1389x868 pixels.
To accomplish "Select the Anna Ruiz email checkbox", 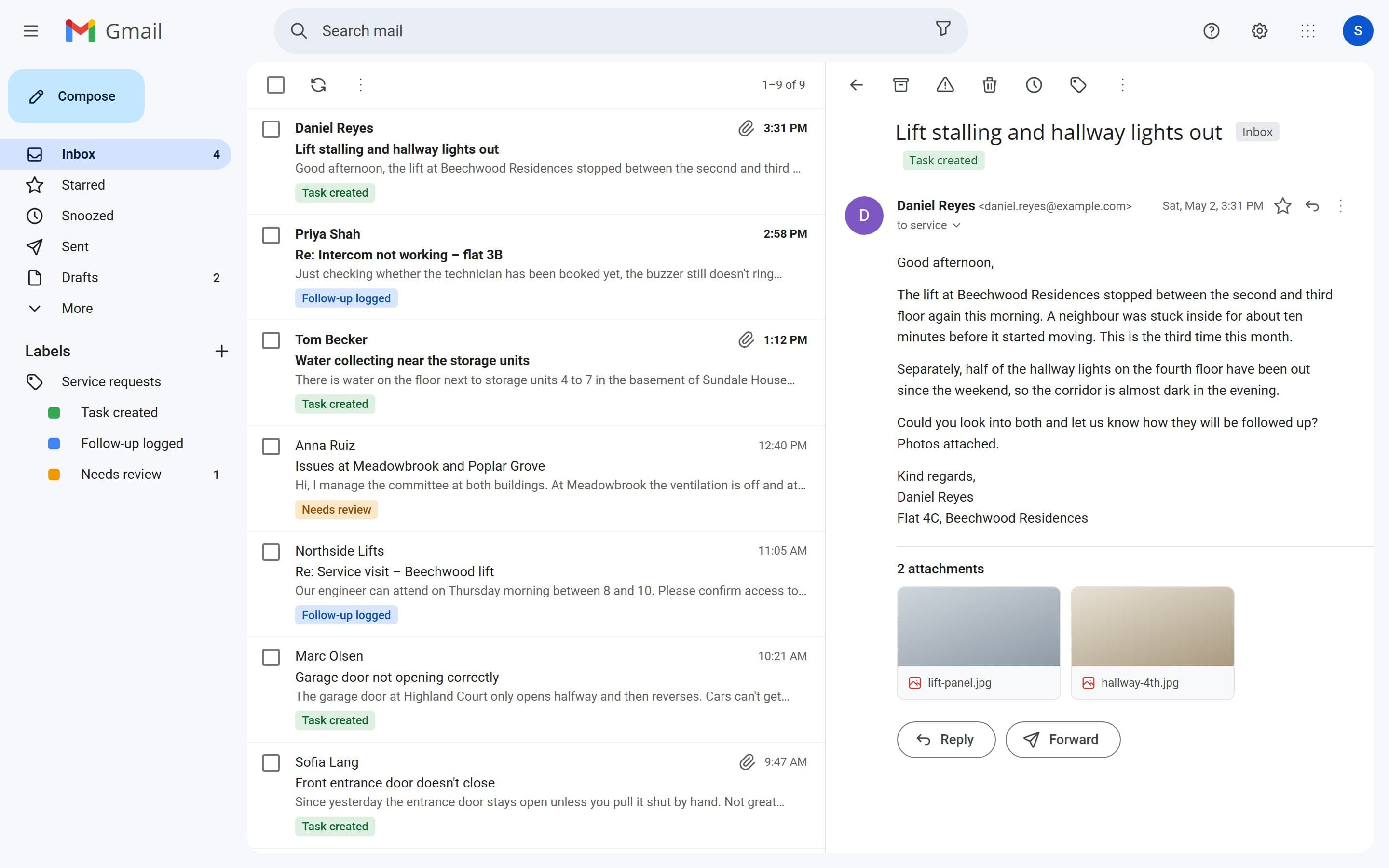I will coord(271,446).
